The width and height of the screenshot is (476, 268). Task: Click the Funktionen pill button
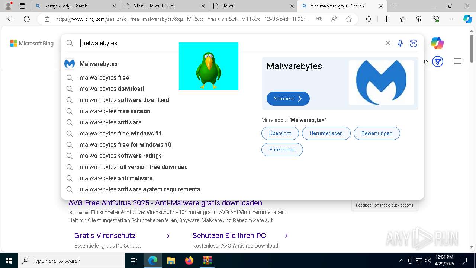[282, 150]
